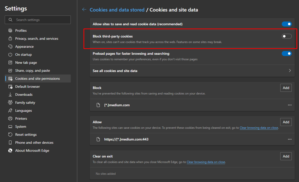The width and height of the screenshot is (299, 182).
Task: Click the On startup power icon
Action: tap(10, 54)
